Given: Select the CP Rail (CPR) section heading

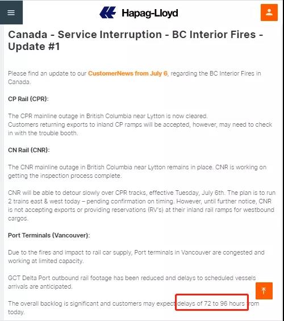Looking at the screenshot, I should pos(28,99).
